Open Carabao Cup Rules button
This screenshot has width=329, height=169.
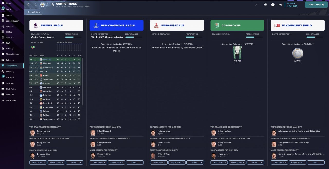[x=255, y=162]
